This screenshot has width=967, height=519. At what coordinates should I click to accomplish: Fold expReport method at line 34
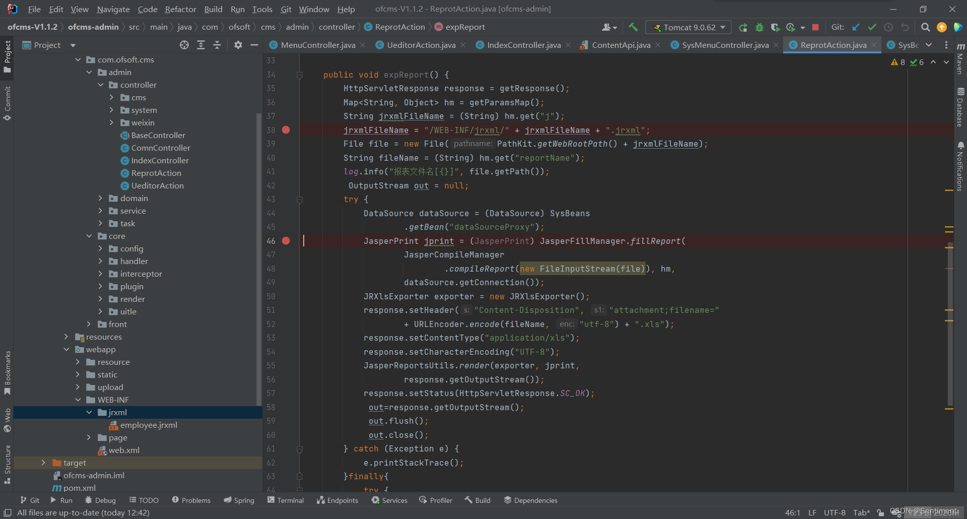coord(300,75)
